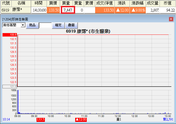Click the stock code 6919 cell
This screenshot has height=124, width=176.
(6, 10)
